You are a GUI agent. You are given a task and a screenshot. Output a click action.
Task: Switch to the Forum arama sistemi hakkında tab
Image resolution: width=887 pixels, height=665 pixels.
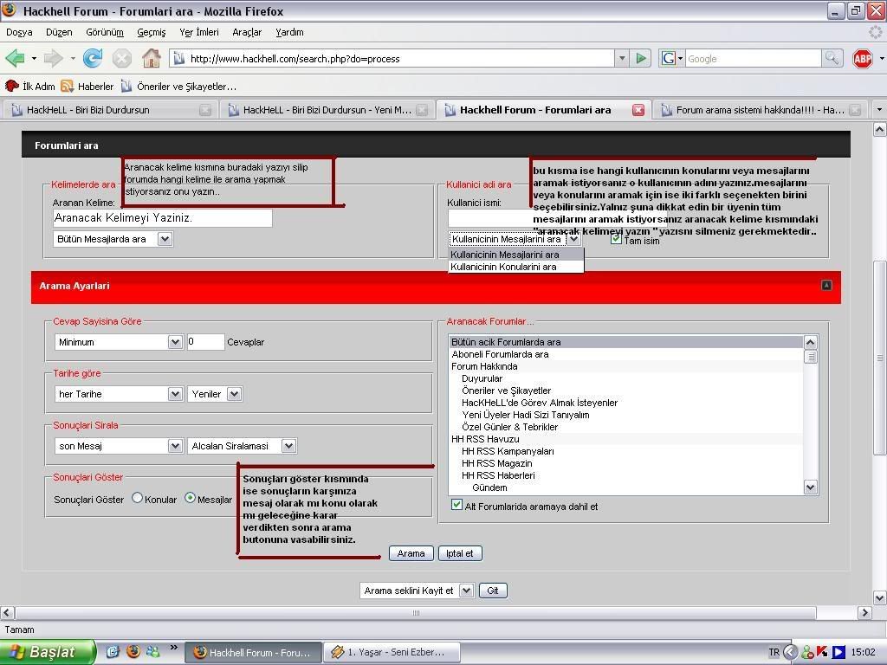pos(761,110)
